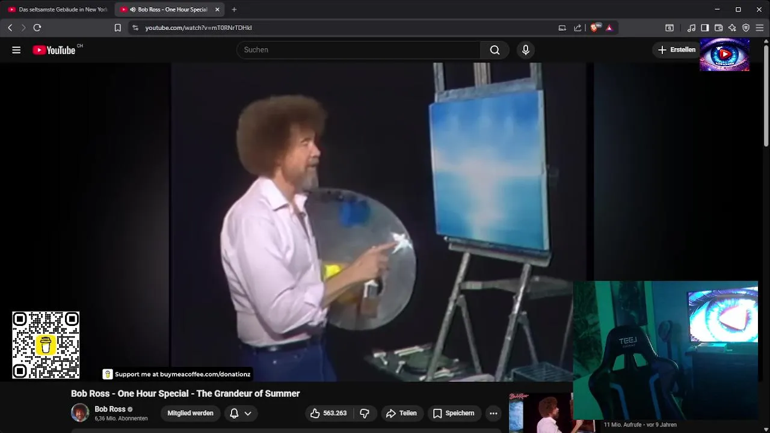Viewport: 770px width, 433px height.
Task: Open site settings icon in address bar
Action: click(135, 28)
